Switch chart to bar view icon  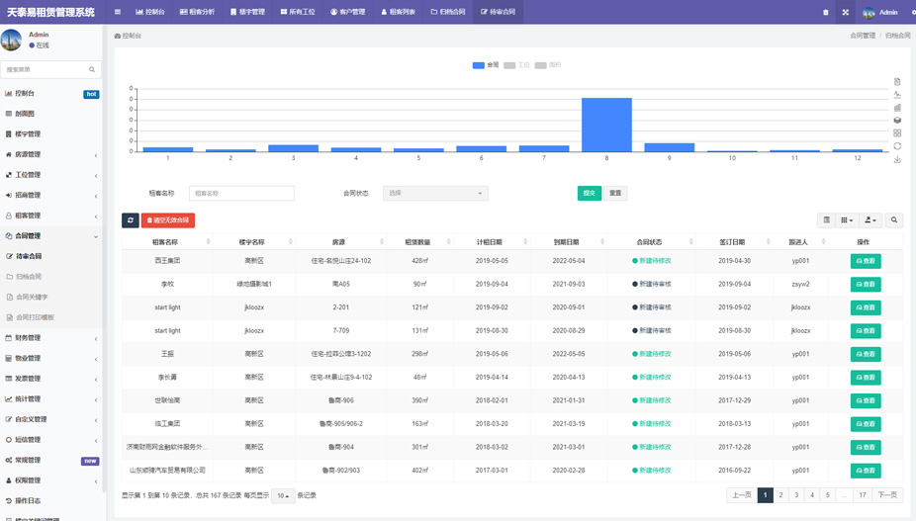897,108
